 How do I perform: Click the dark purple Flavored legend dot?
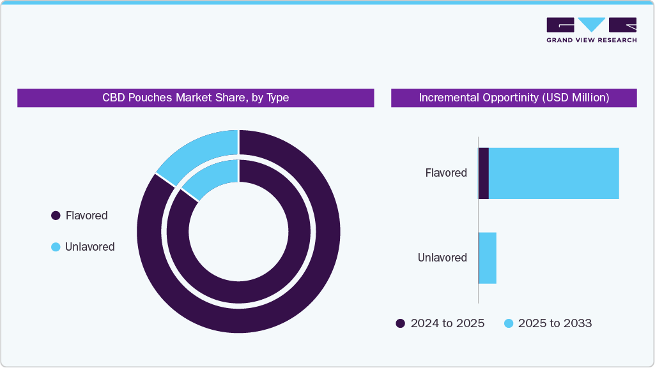pos(56,216)
